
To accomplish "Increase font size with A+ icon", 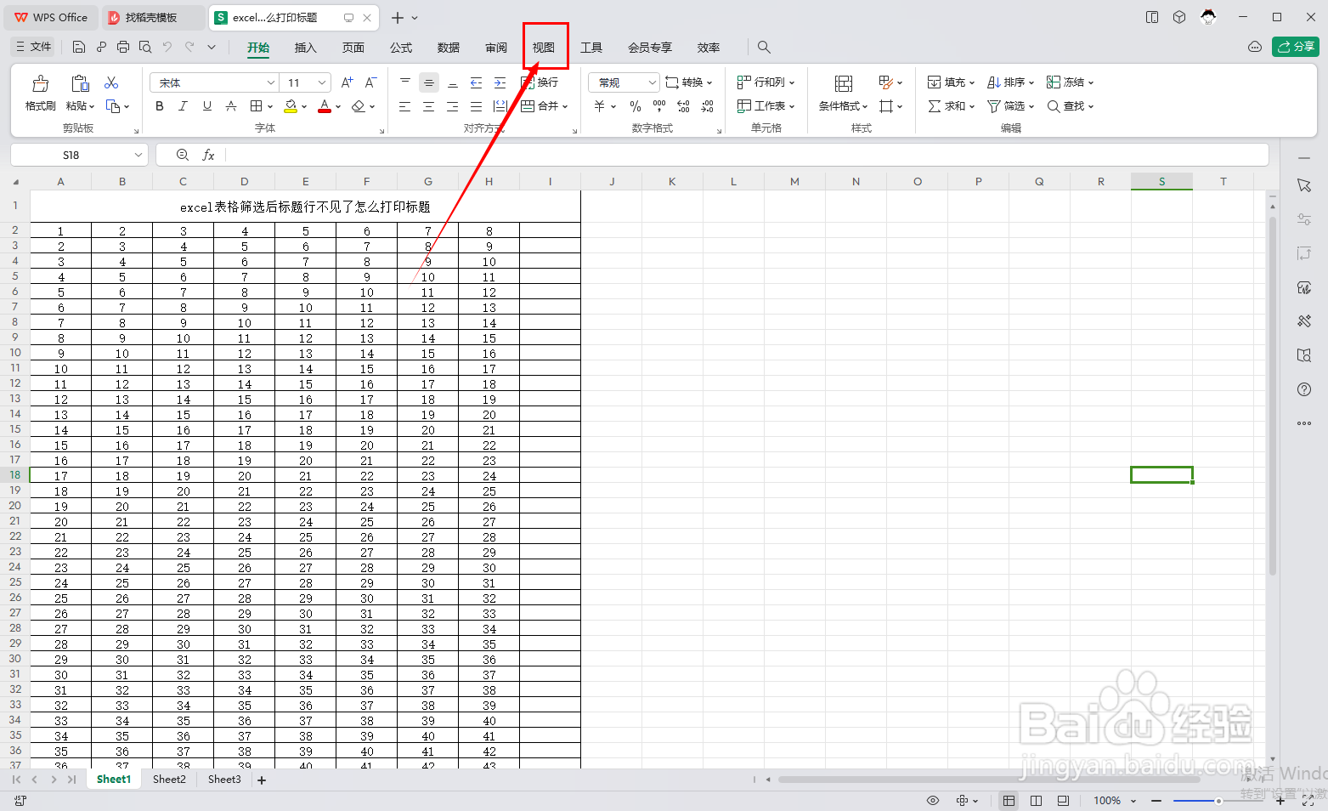I will (x=347, y=82).
